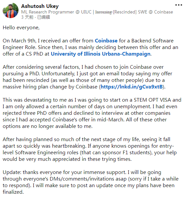Click the Hello everyone greeting line
Image resolution: width=184 pixels, height=197 pixels.
click(21, 28)
